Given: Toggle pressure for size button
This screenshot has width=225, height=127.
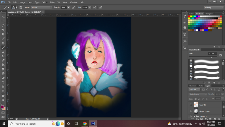Looking at the screenshot, I should 100,7.
